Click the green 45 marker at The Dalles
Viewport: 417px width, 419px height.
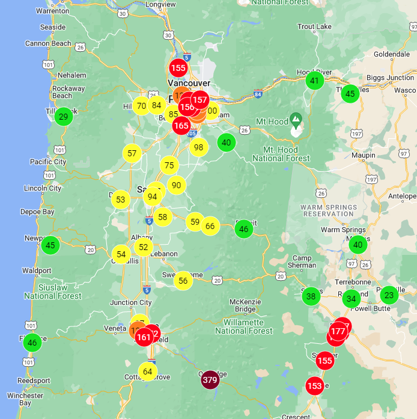click(x=350, y=94)
